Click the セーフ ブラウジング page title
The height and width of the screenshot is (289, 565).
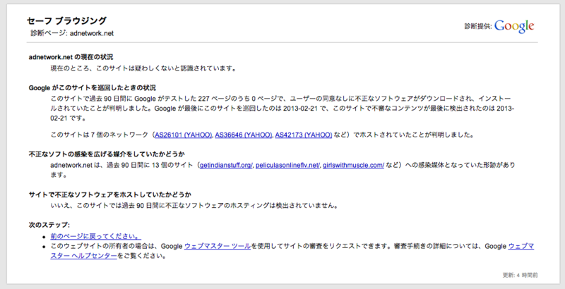tap(66, 20)
